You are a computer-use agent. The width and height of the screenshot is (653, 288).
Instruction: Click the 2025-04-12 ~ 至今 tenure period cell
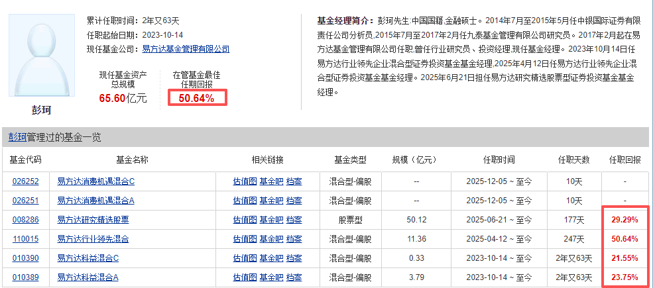tap(499, 239)
